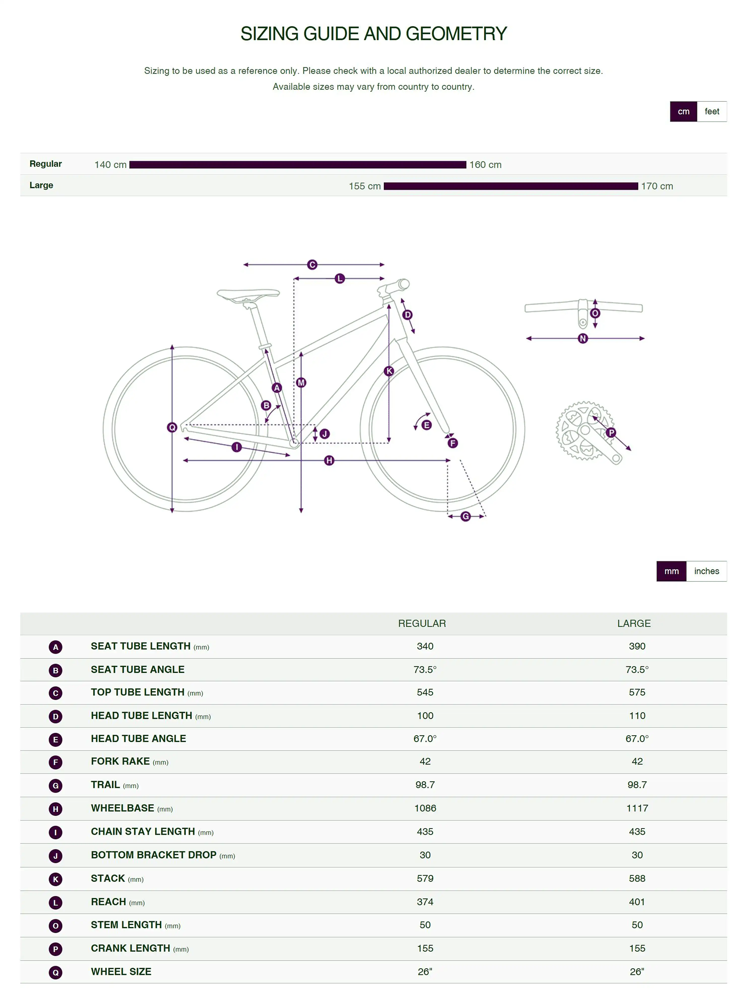Image resolution: width=747 pixels, height=1008 pixels.
Task: Click the C marker on the bike diagram
Action: 312,265
